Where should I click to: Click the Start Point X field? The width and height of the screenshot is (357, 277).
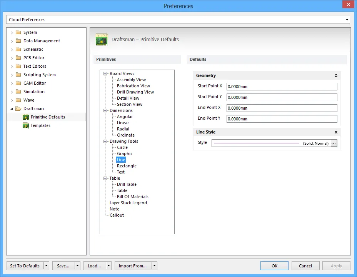point(282,87)
